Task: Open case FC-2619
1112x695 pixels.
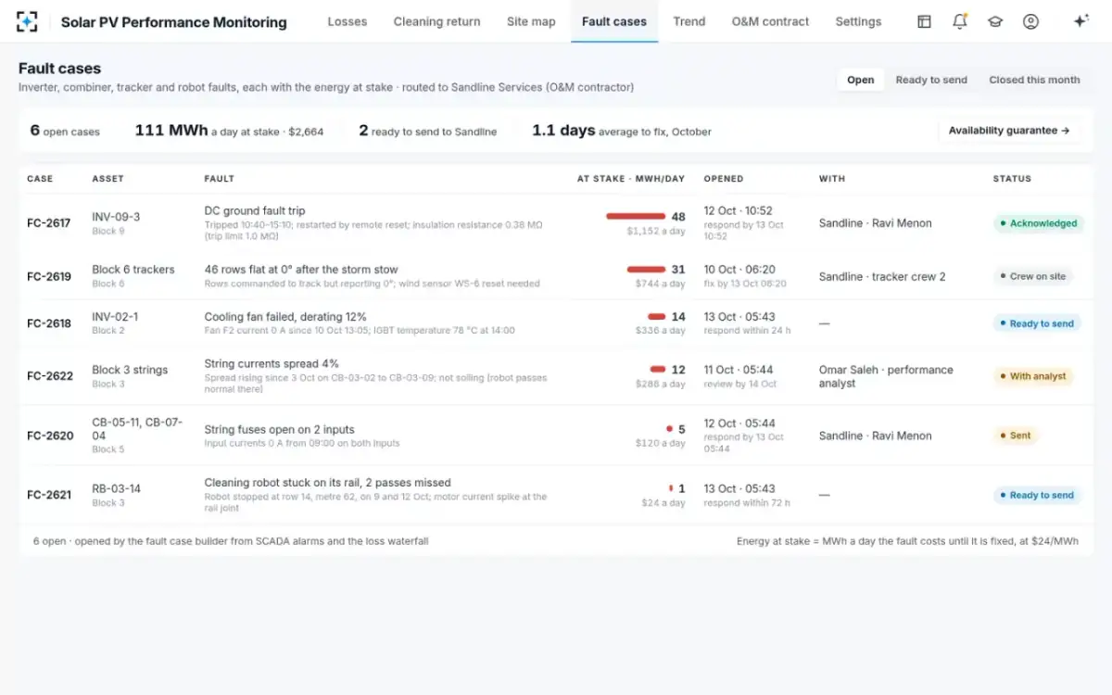Action: (49, 276)
